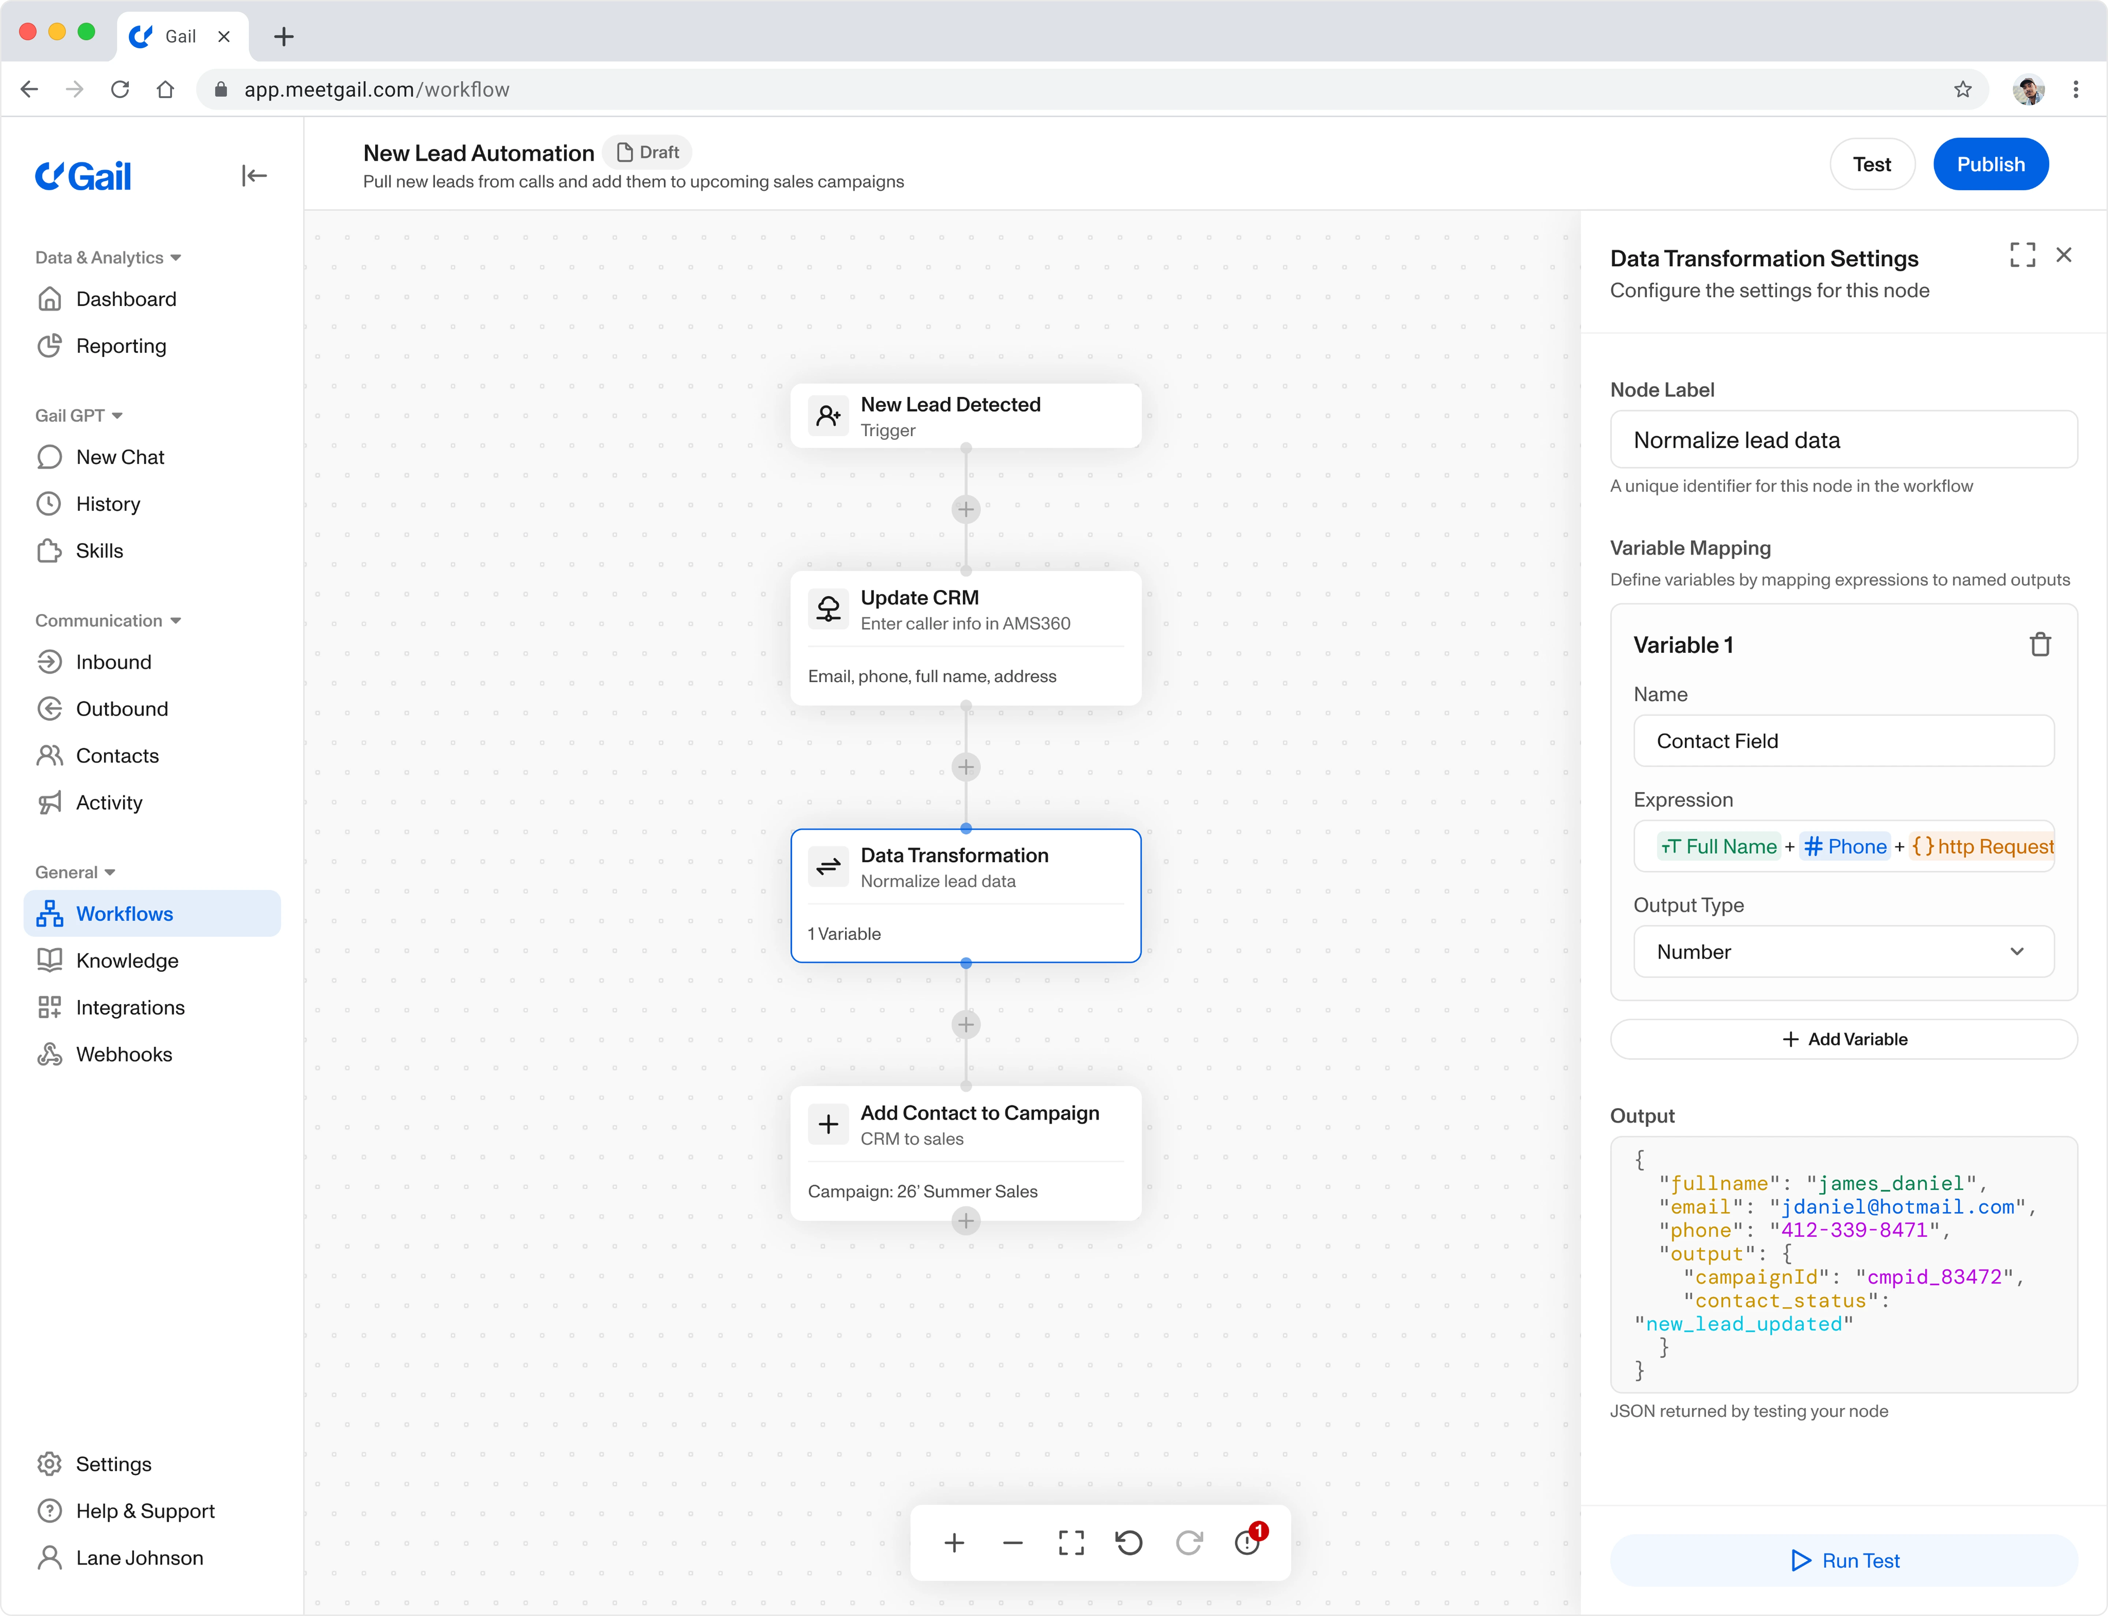Open the Reporting page
This screenshot has height=1616, width=2108.
click(x=152, y=346)
